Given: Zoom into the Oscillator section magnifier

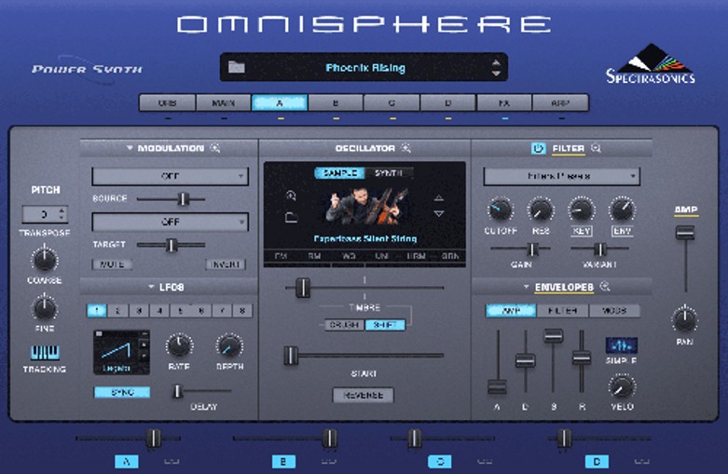Looking at the screenshot, I should point(406,148).
